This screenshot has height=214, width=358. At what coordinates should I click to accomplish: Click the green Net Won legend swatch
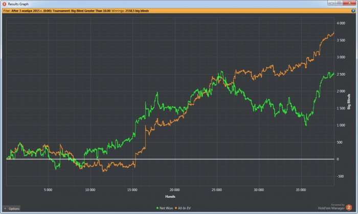(158, 208)
